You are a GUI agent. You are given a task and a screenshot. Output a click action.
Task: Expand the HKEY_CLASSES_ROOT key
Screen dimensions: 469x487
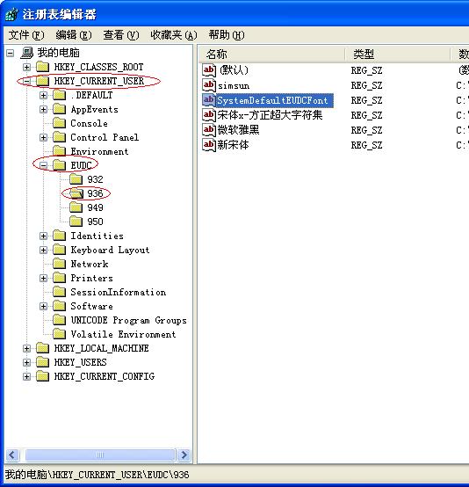[26, 67]
